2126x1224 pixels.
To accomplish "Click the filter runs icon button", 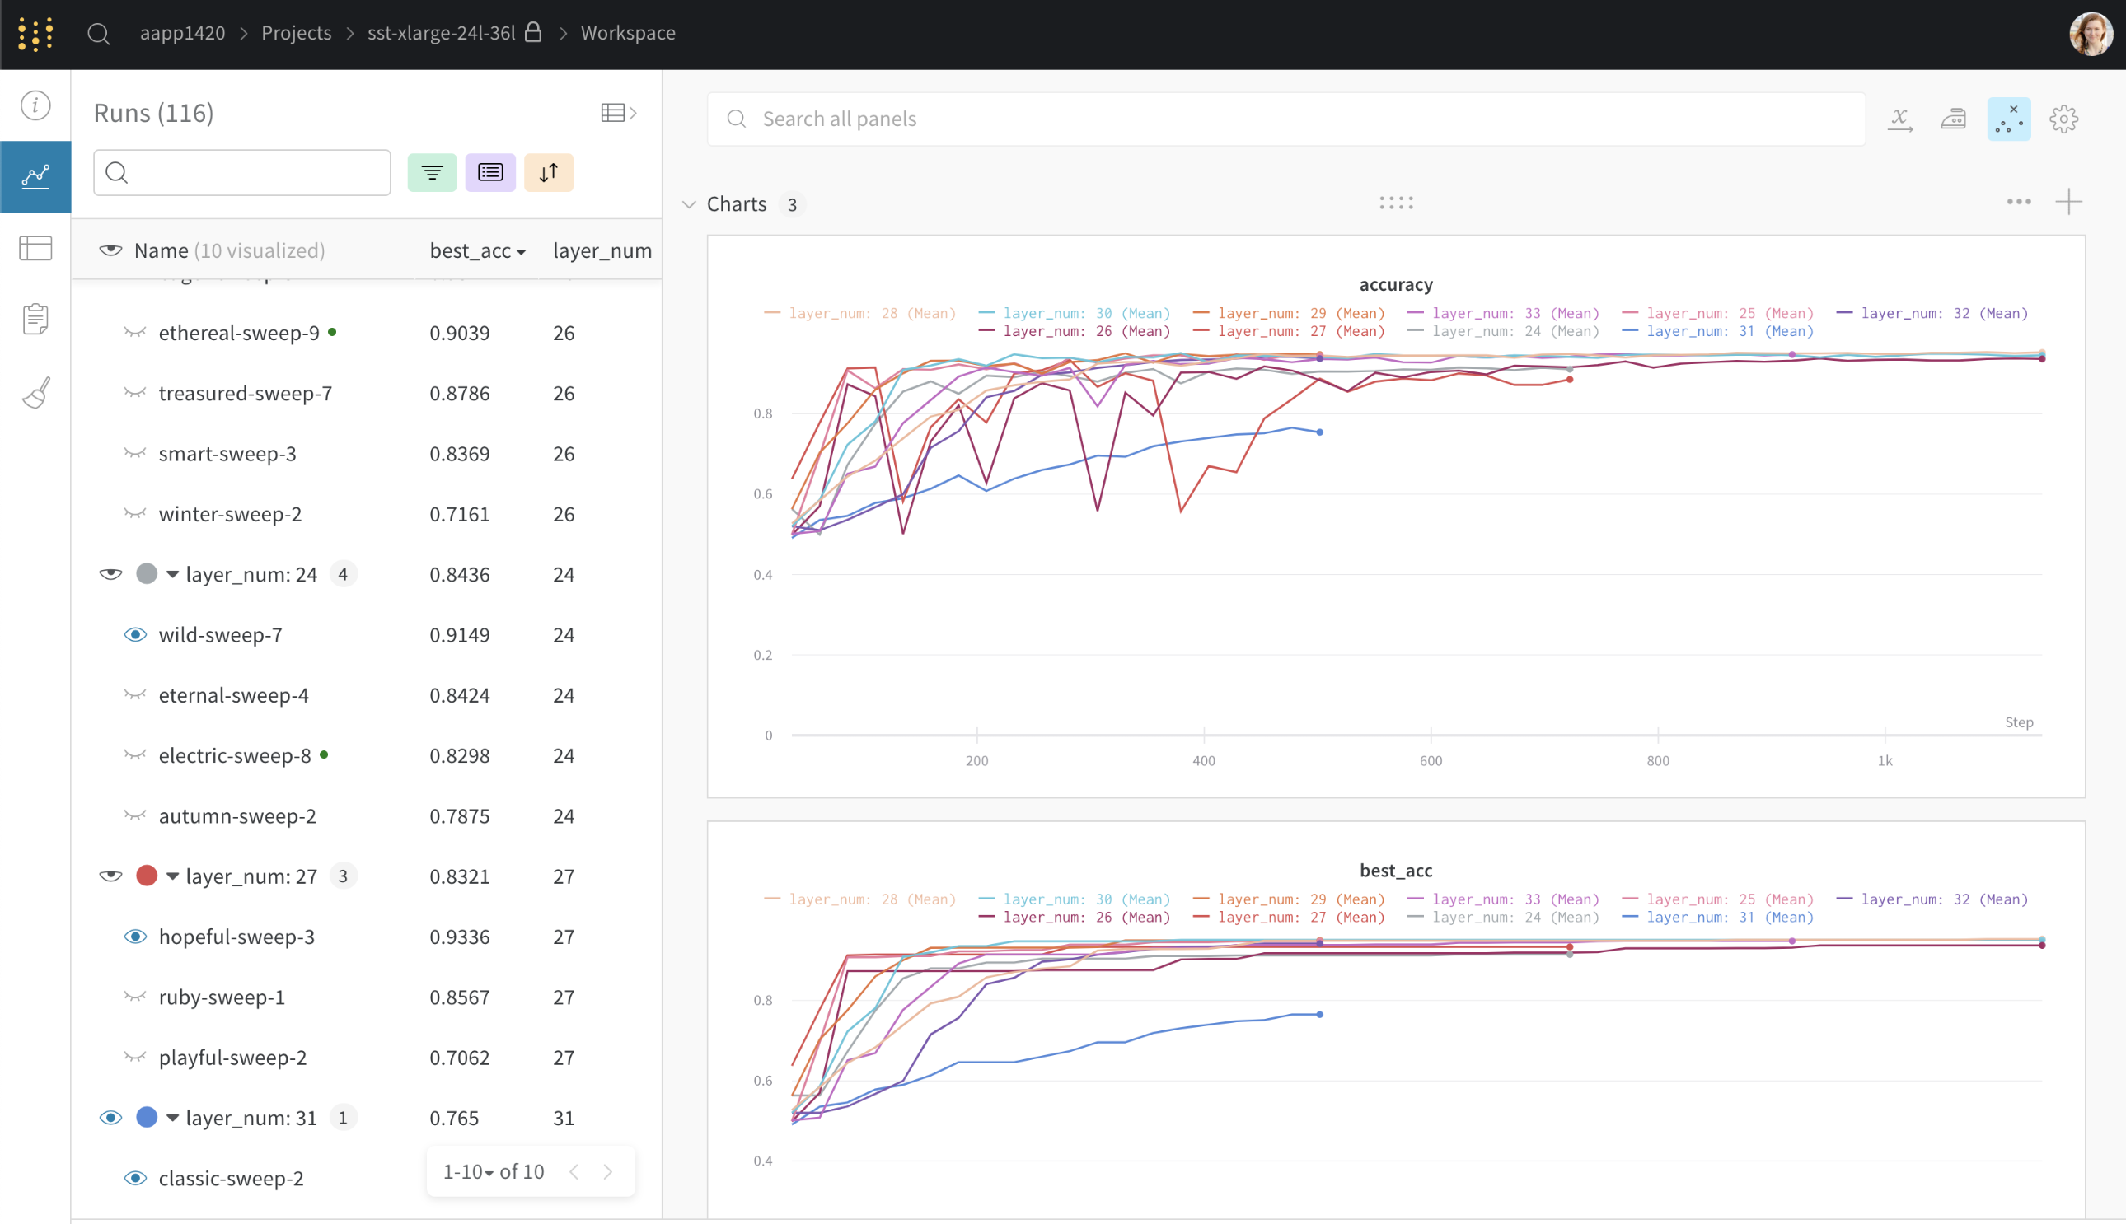I will [x=432, y=172].
